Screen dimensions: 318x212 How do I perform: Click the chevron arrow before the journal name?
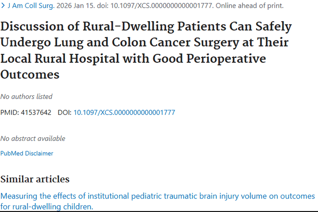(3, 6)
